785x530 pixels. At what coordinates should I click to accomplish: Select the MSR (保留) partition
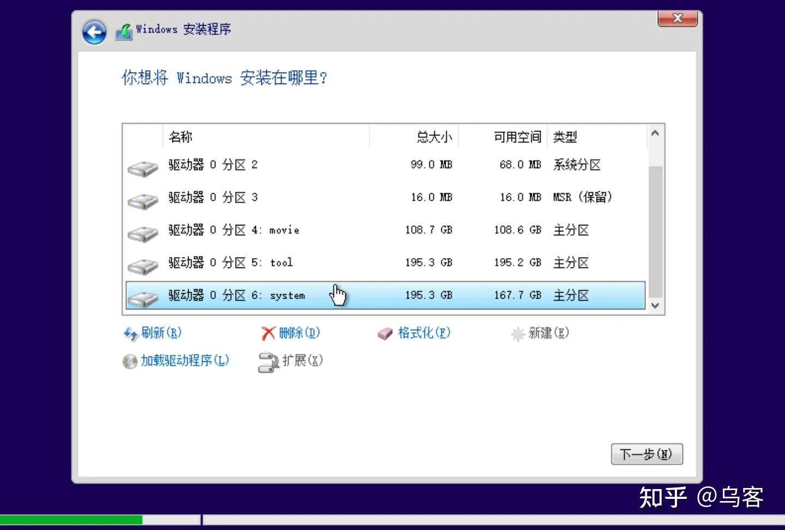[x=382, y=197]
